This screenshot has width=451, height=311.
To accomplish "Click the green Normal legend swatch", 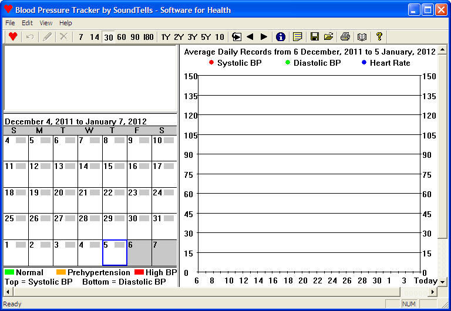I will [x=9, y=272].
